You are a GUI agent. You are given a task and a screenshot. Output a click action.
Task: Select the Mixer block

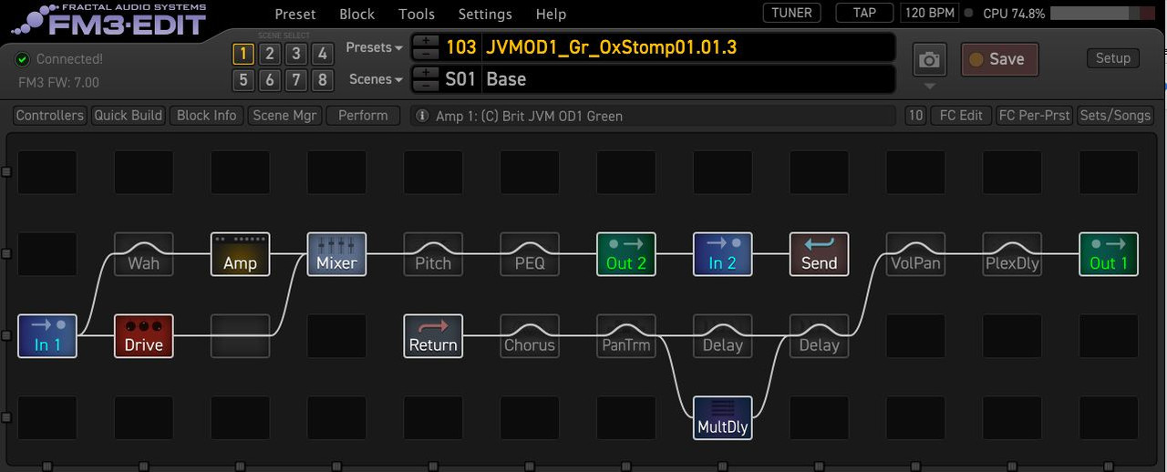[x=336, y=254]
